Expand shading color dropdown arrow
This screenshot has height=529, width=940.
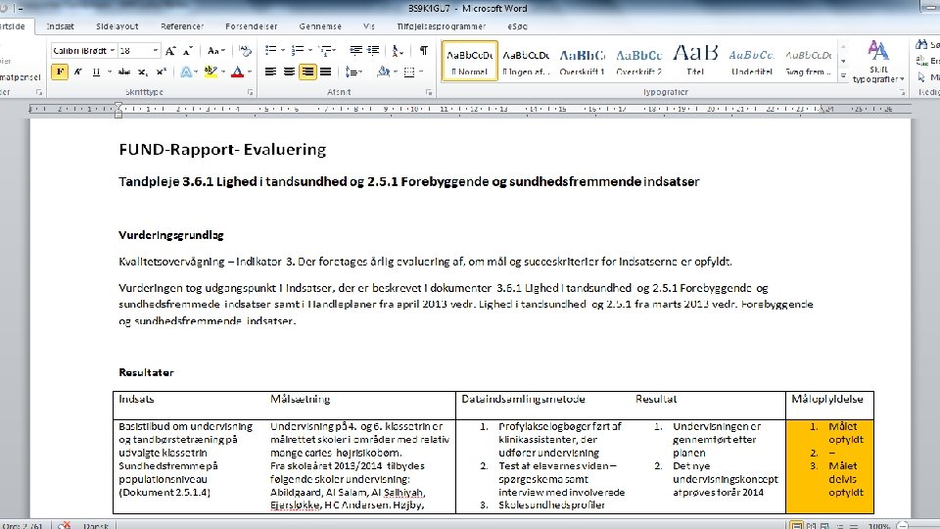395,72
